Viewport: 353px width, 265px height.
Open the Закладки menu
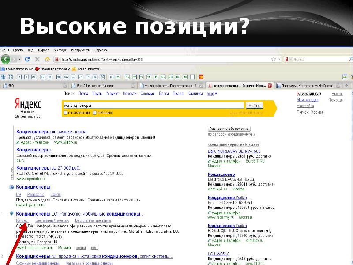click(60, 50)
